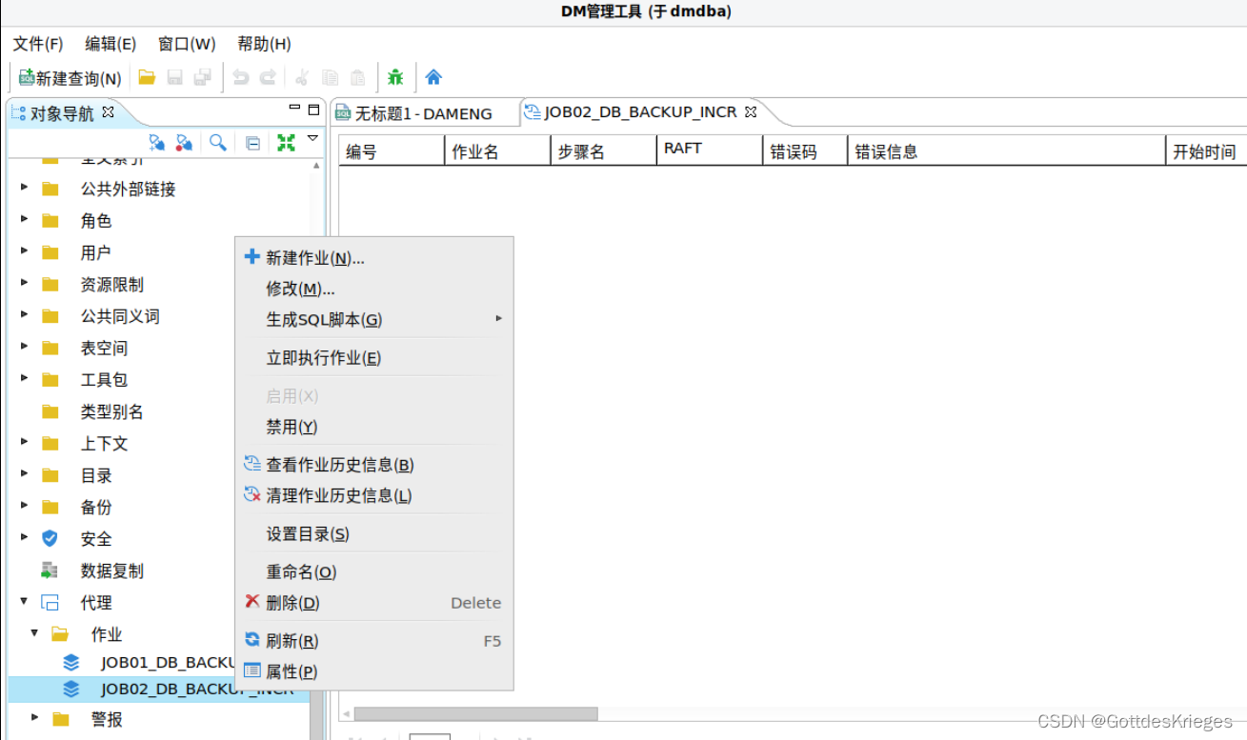
Task: Collapse the 作业 tree node
Action: (x=34, y=633)
